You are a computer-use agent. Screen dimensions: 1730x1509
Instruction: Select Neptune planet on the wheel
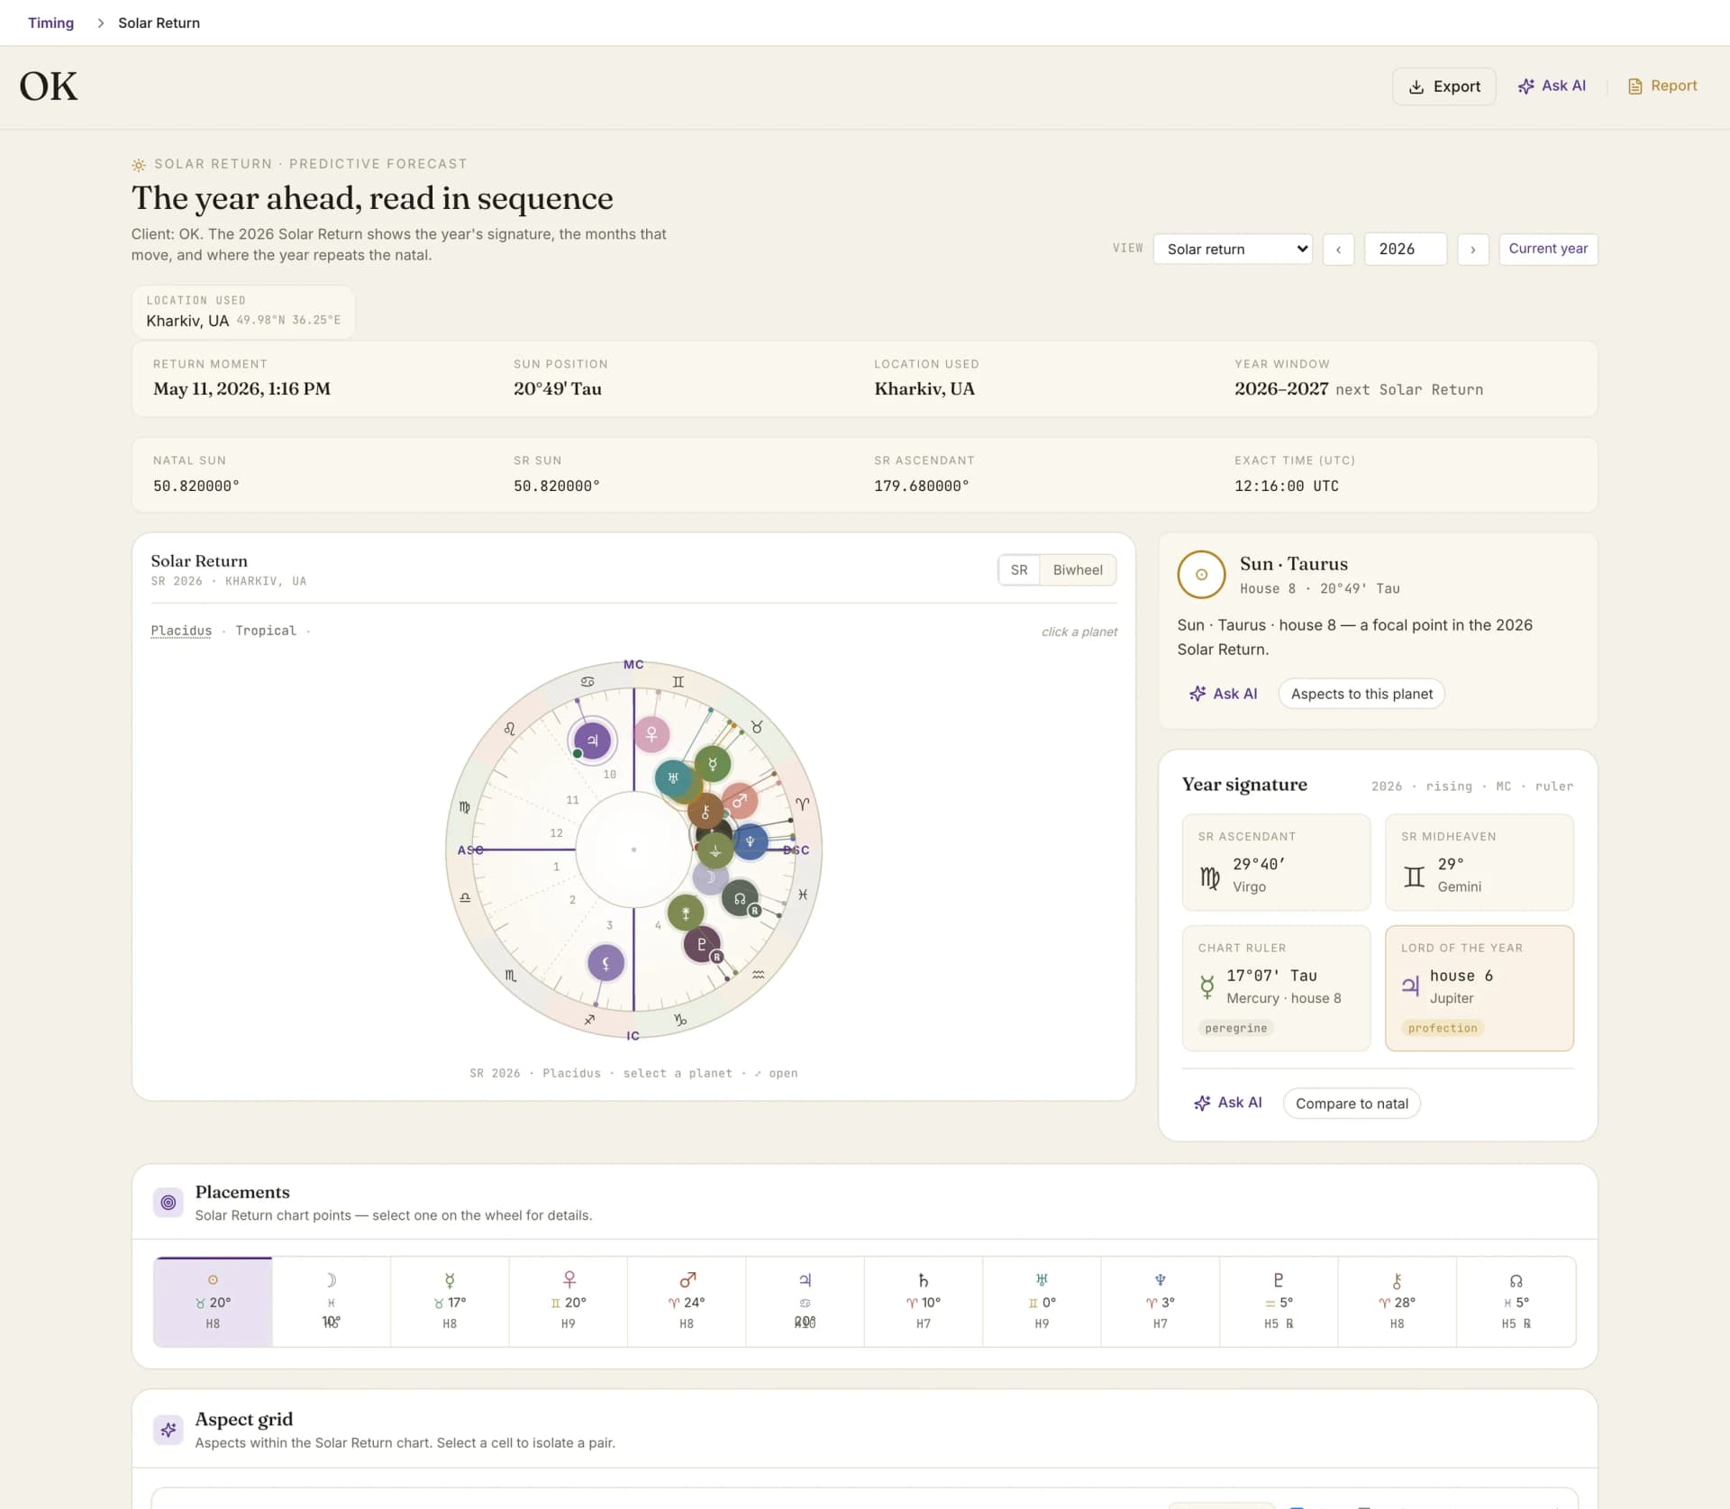click(x=750, y=841)
